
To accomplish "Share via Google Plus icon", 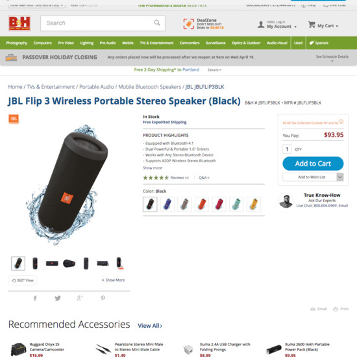I will click(x=80, y=298).
